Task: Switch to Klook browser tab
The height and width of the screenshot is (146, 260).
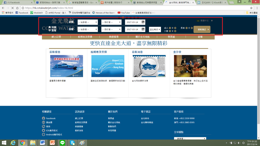Action: point(212,3)
